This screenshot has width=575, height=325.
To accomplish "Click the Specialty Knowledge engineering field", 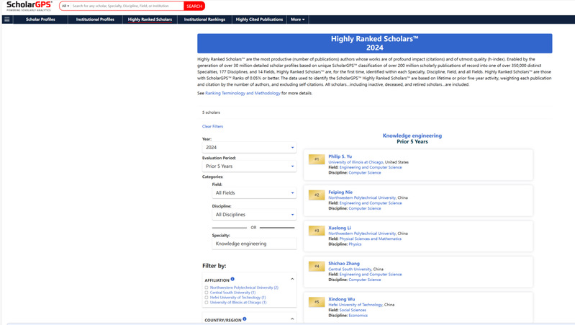I will click(254, 244).
